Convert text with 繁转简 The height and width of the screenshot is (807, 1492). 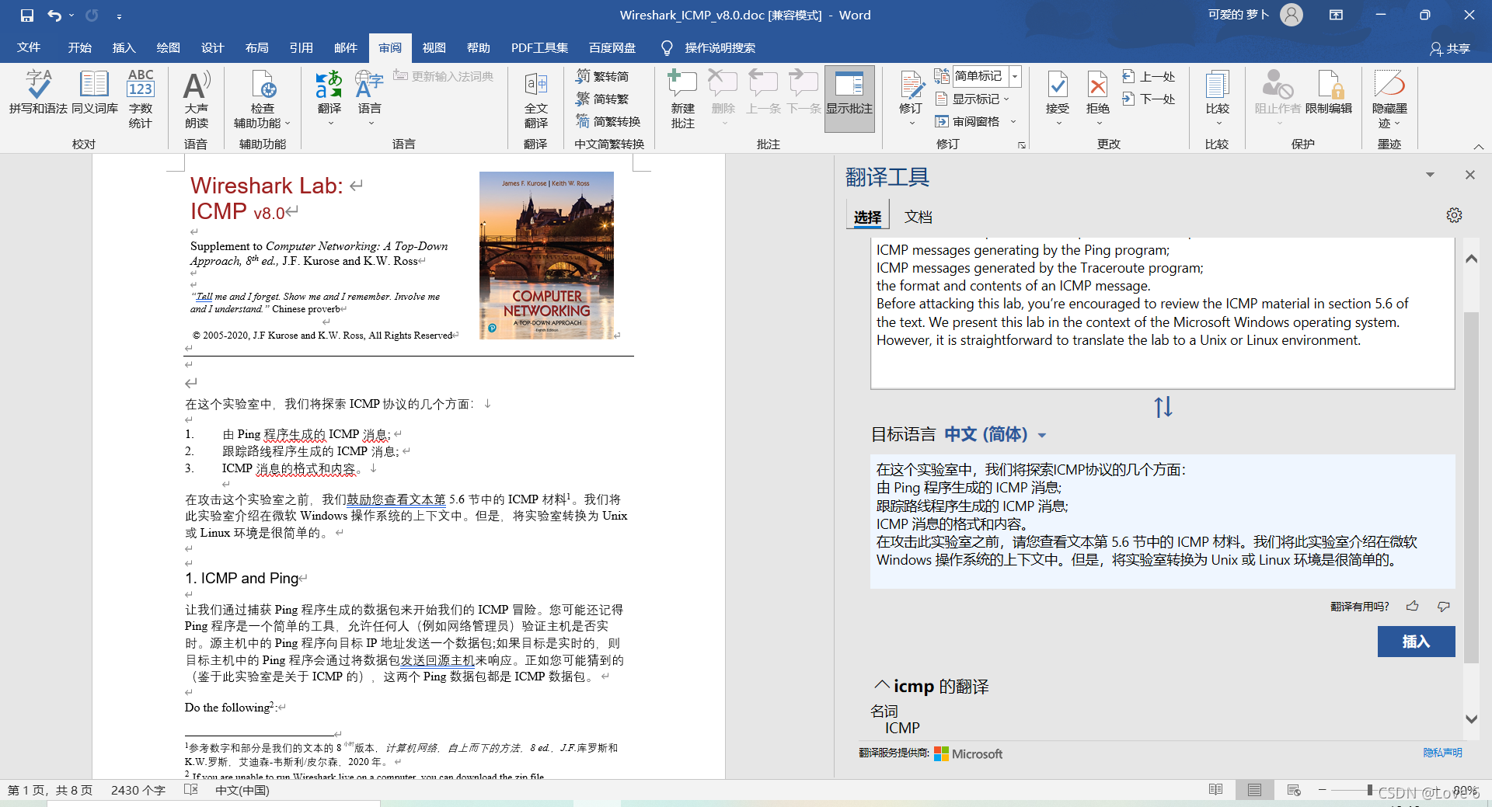[602, 76]
